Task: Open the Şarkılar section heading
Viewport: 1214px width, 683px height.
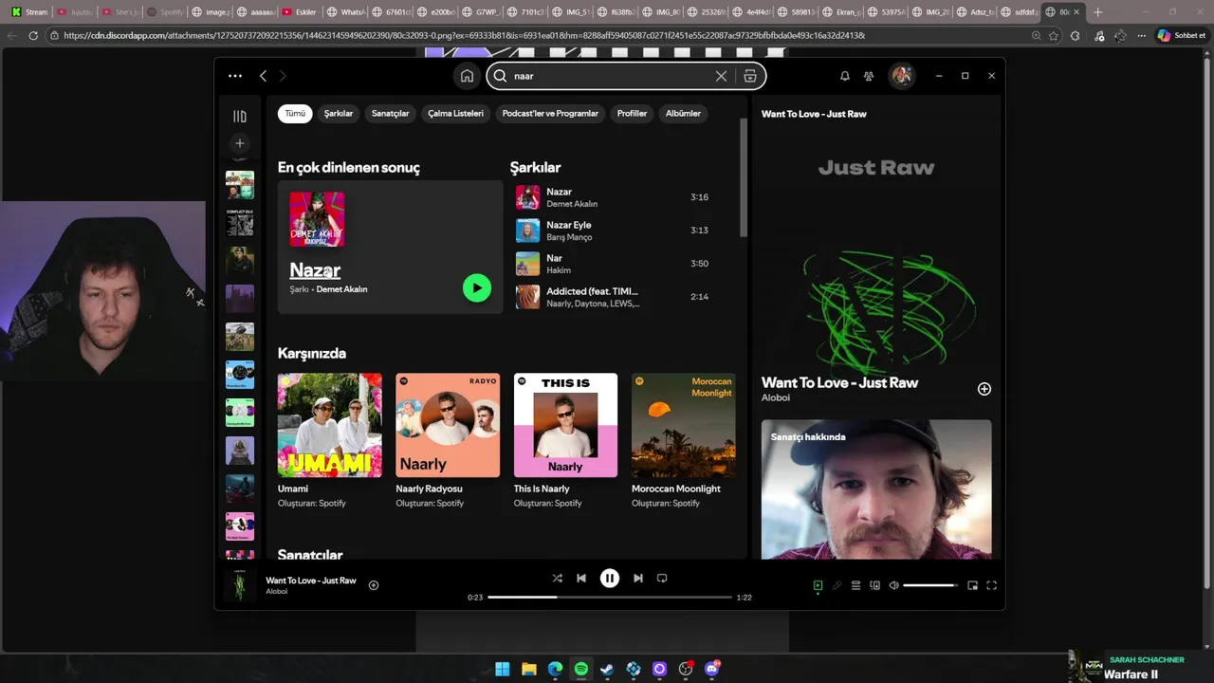Action: tap(535, 167)
